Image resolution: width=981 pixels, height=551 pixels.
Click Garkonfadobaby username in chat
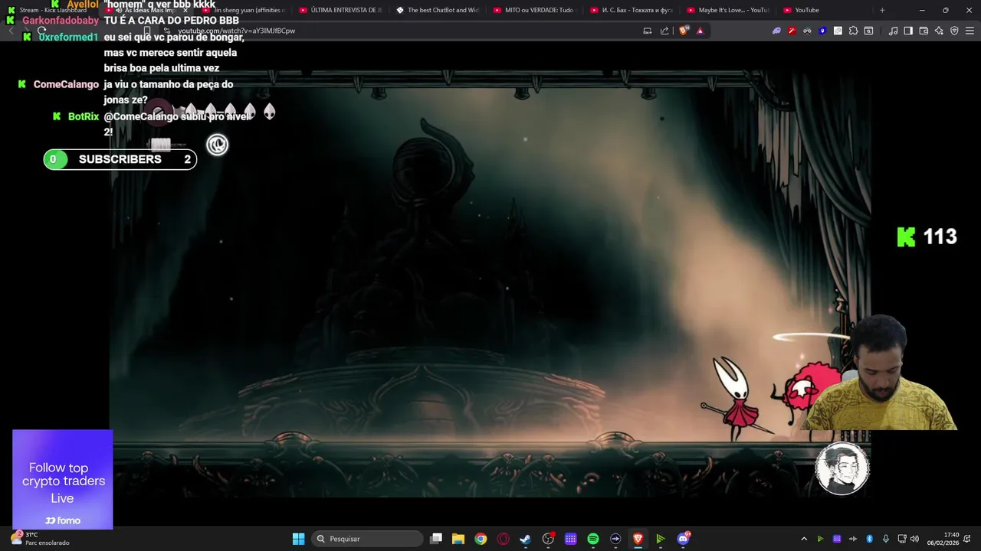click(x=61, y=21)
